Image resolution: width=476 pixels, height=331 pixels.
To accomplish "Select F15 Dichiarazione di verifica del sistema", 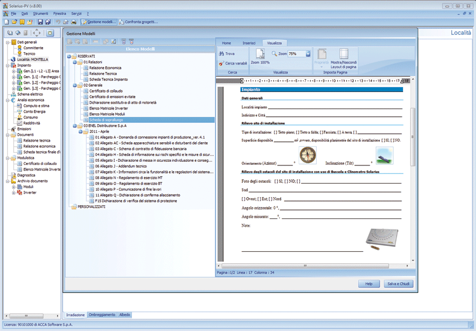I will click(x=136, y=201).
